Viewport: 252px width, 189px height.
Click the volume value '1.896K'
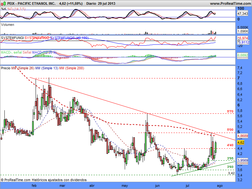point(243,31)
